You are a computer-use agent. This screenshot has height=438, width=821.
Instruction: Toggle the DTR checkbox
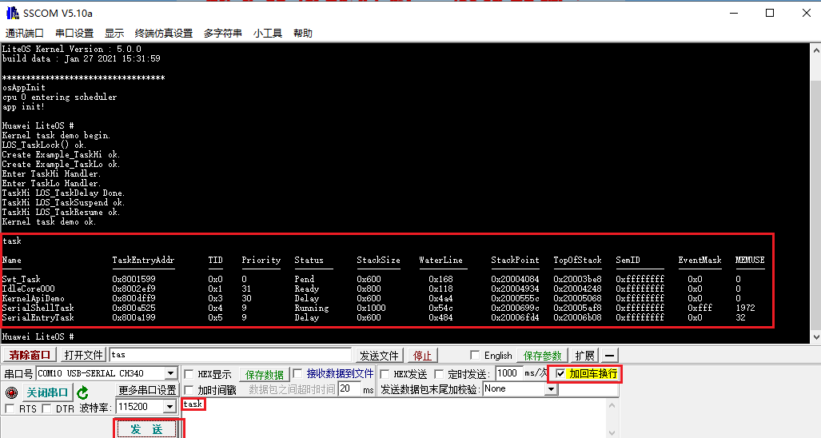point(46,408)
